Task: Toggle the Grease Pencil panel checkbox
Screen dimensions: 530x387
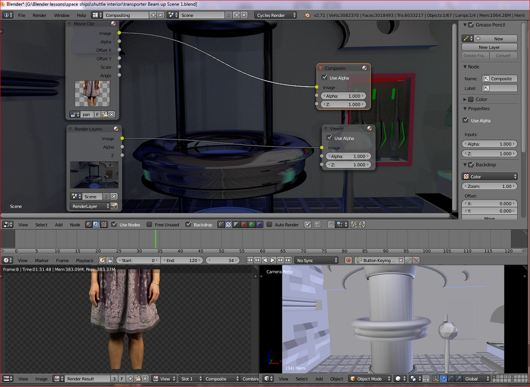Action: click(x=471, y=25)
